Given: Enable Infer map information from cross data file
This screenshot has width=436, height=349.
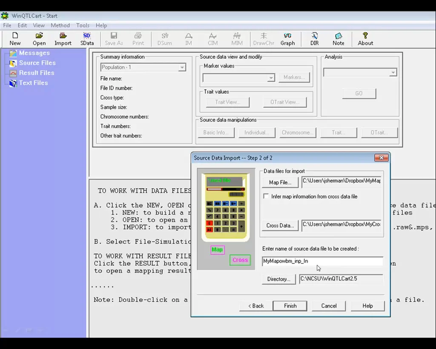Looking at the screenshot, I should pos(266,196).
